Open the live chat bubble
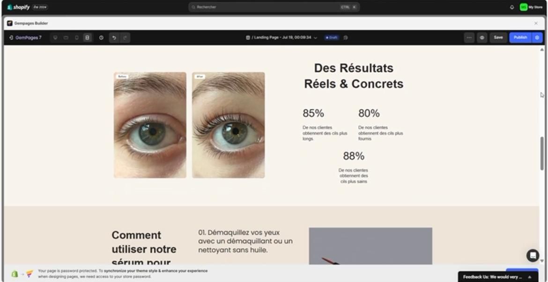 (533, 255)
